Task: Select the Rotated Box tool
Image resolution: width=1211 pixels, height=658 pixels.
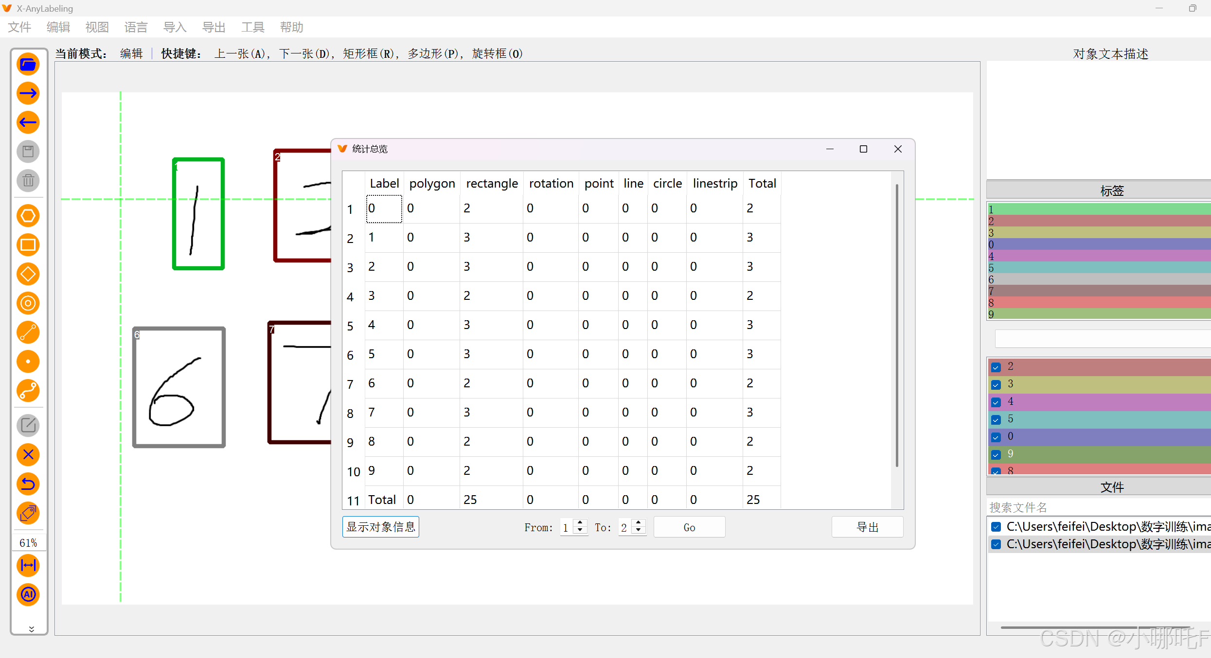Action: point(28,274)
